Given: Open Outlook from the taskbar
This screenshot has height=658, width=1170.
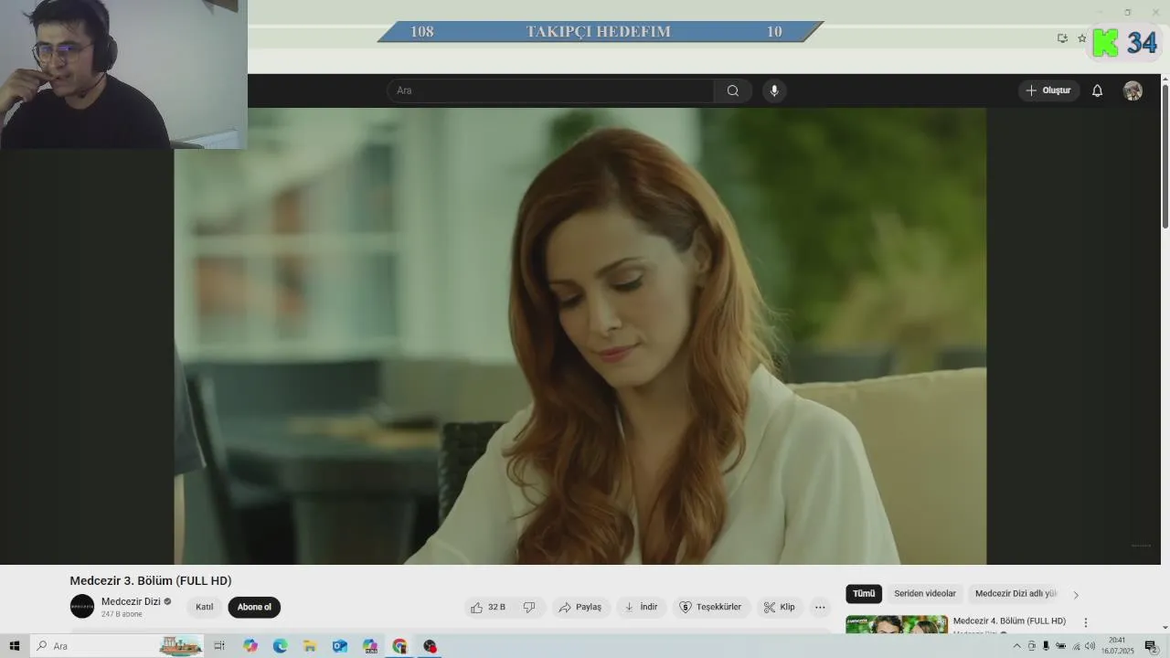Looking at the screenshot, I should [340, 646].
